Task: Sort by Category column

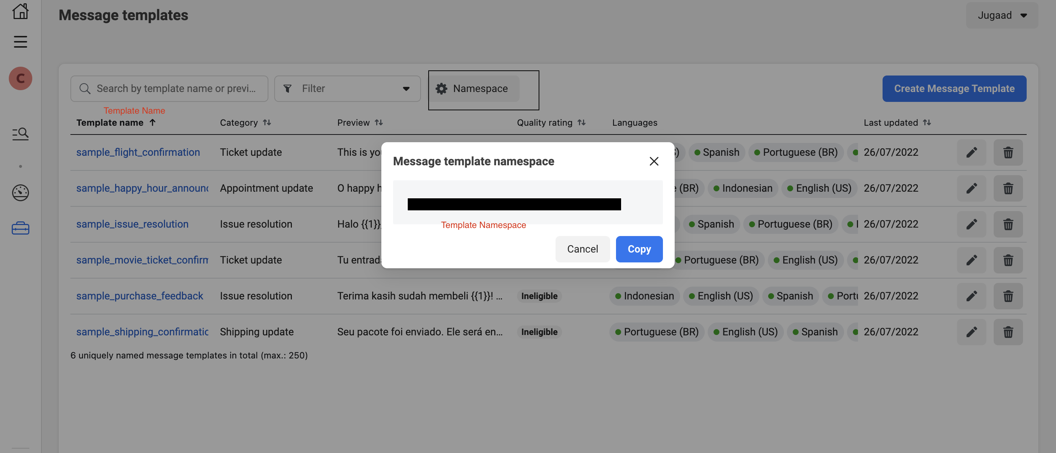Action: (x=245, y=122)
